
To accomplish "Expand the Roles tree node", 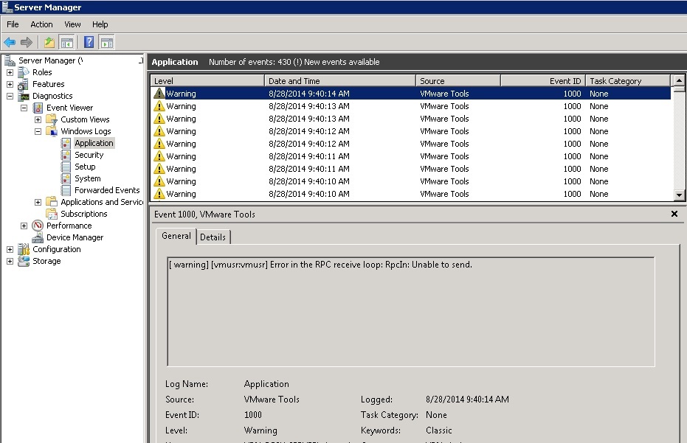I will tap(10, 73).
